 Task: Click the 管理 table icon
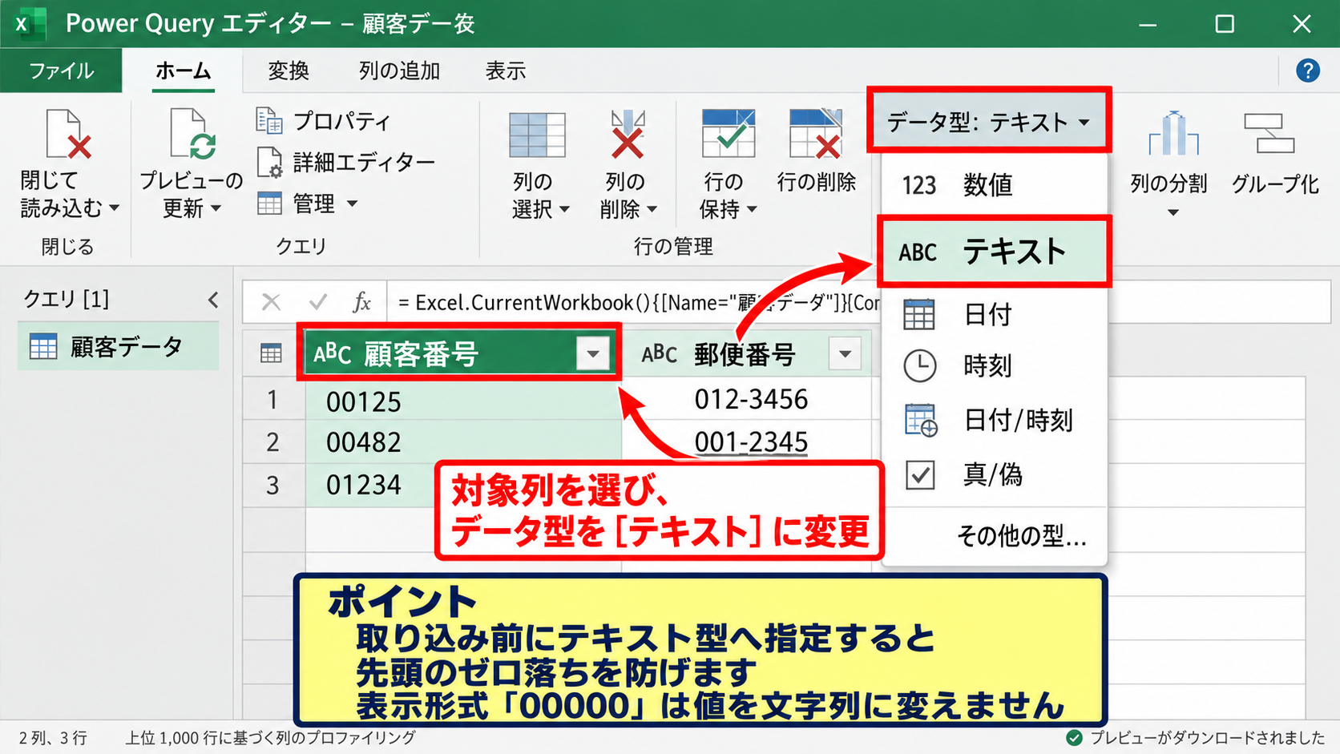(269, 204)
